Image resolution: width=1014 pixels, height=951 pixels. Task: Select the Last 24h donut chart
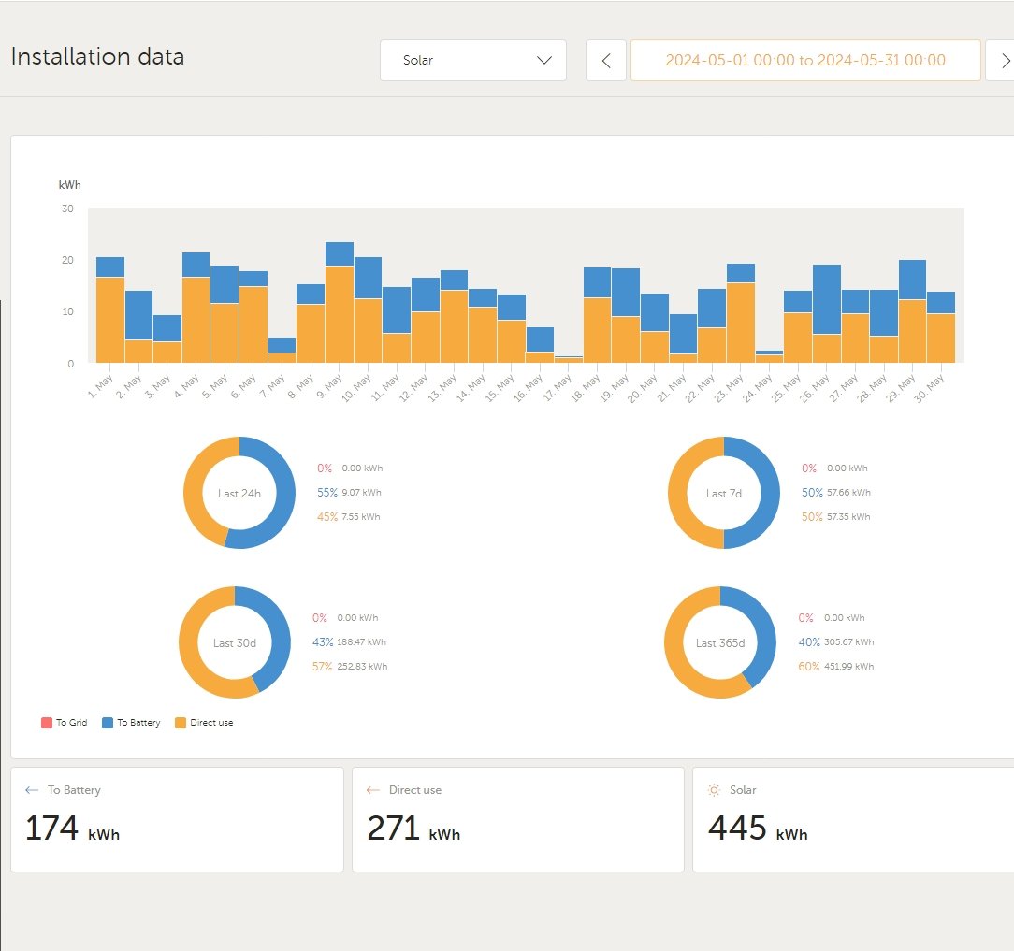(x=239, y=493)
